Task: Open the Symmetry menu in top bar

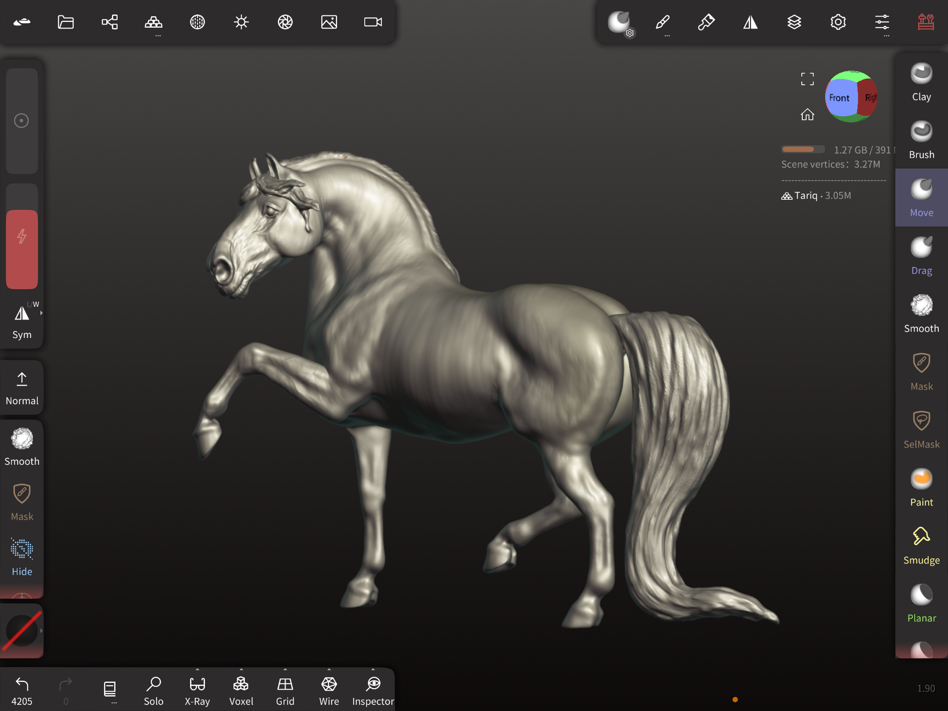Action: click(x=750, y=22)
